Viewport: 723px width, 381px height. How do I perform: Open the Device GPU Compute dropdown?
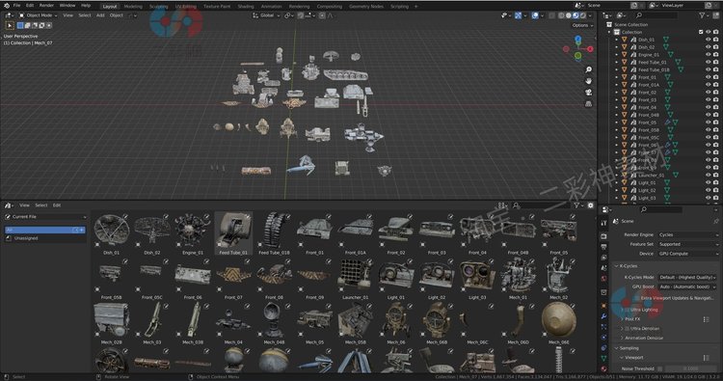(688, 254)
